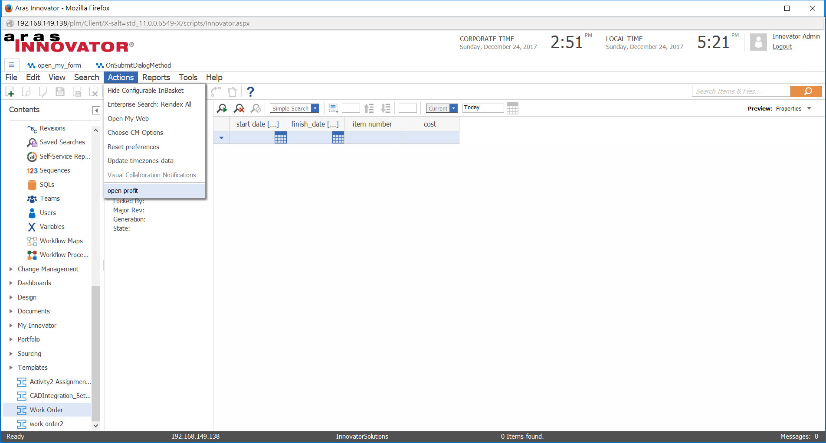Expand the Documents tree node
826x443 pixels.
tap(11, 311)
